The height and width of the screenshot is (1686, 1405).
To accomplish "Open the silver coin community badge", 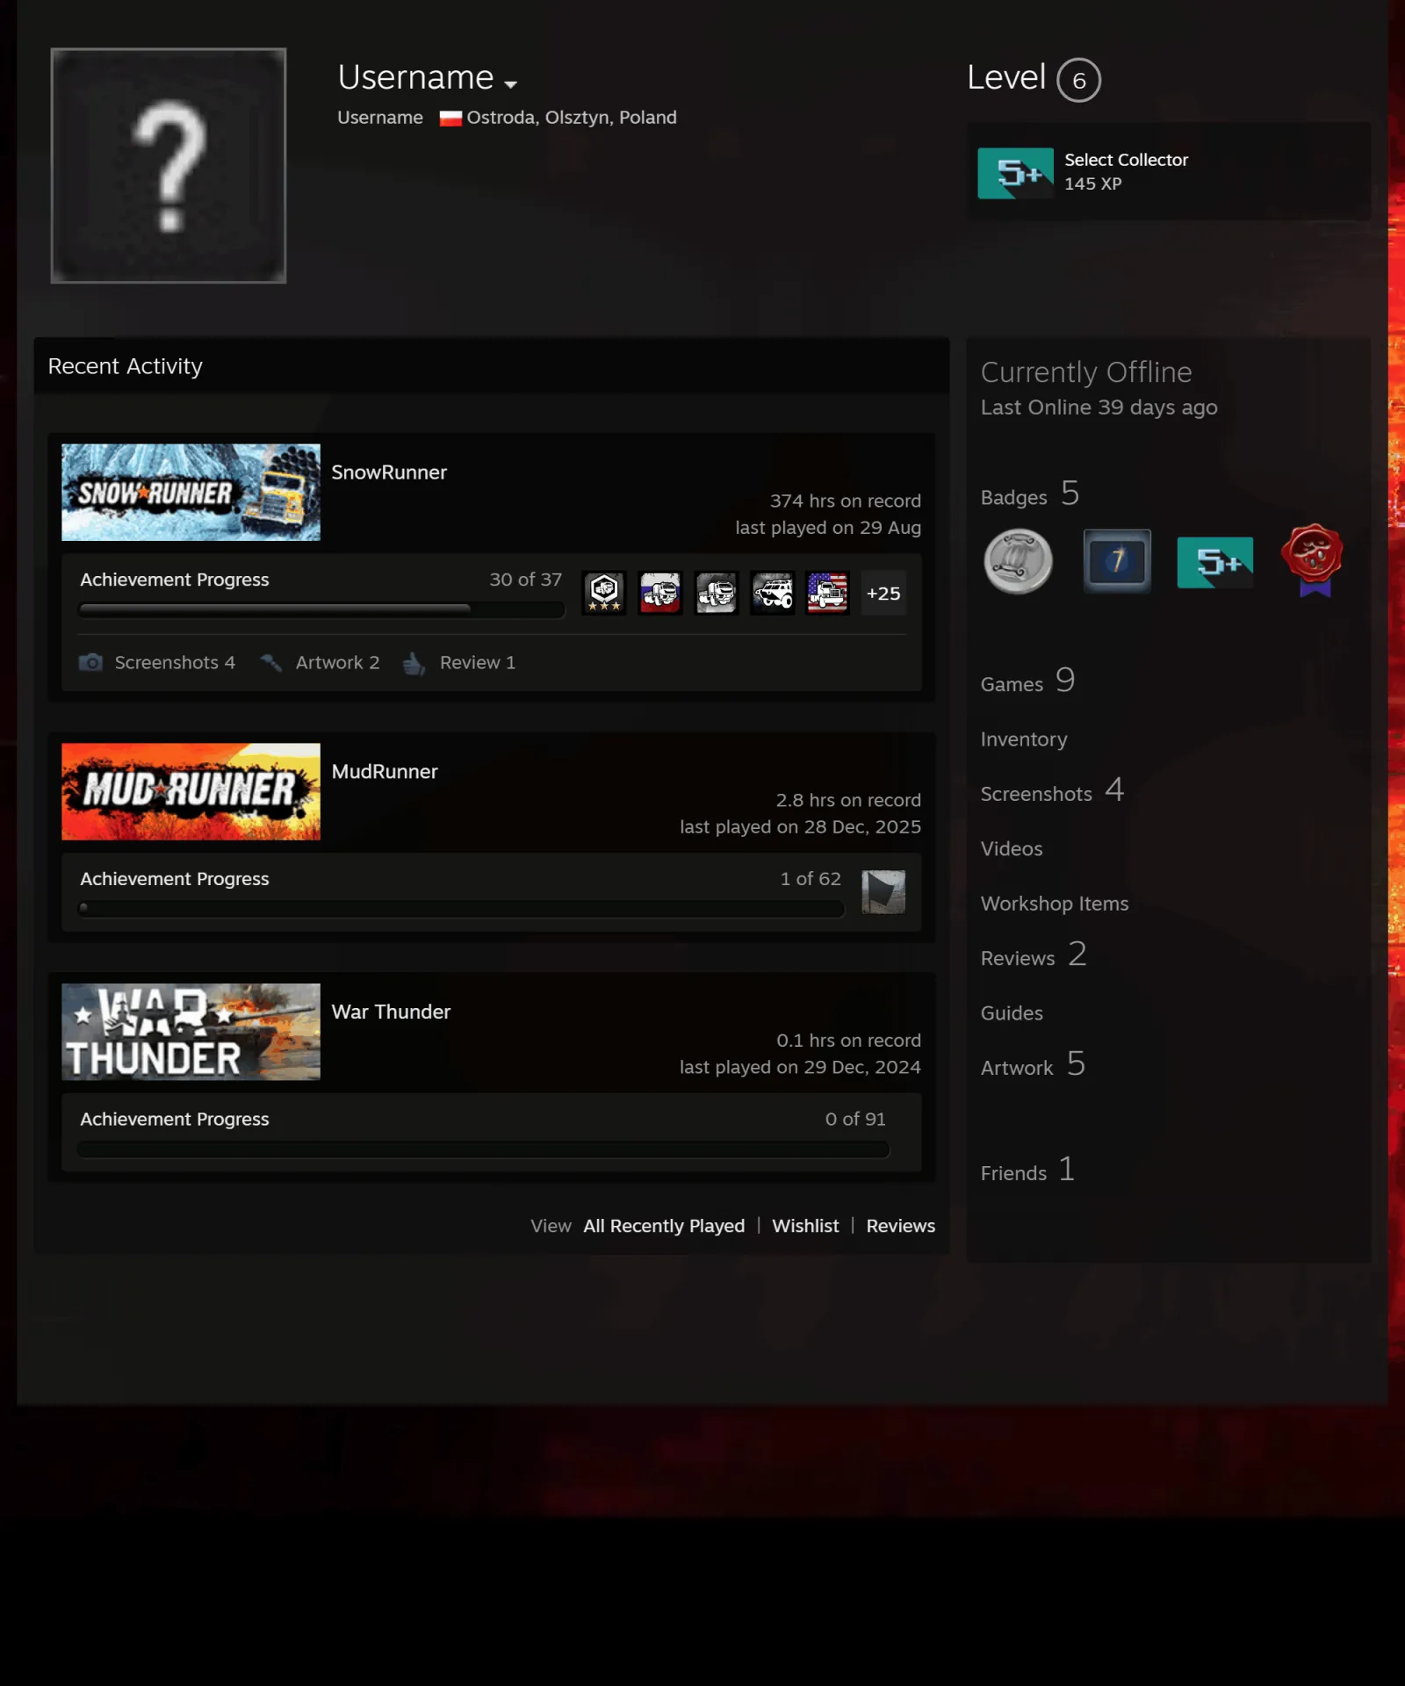I will click(x=1018, y=562).
